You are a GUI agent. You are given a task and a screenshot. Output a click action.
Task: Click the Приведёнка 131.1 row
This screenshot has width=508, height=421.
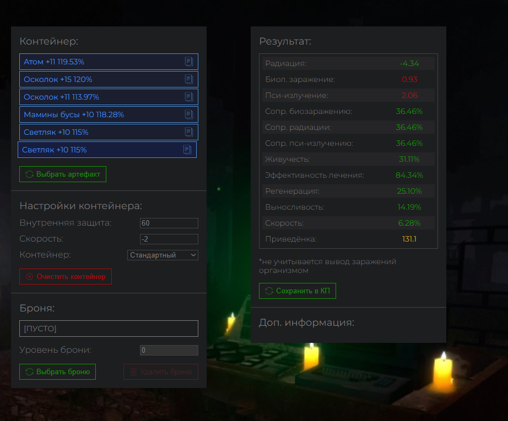pos(348,239)
